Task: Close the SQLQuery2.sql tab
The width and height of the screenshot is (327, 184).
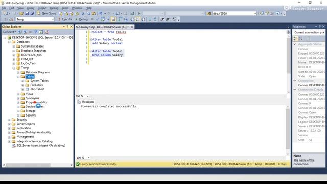Action: point(132,27)
